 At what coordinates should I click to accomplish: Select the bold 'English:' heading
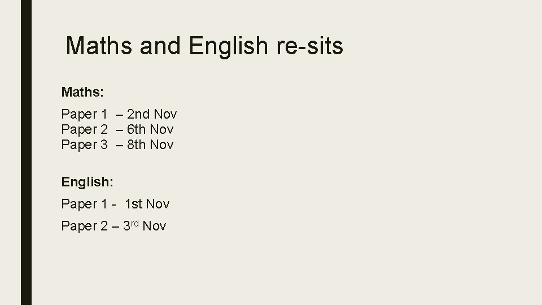(88, 182)
